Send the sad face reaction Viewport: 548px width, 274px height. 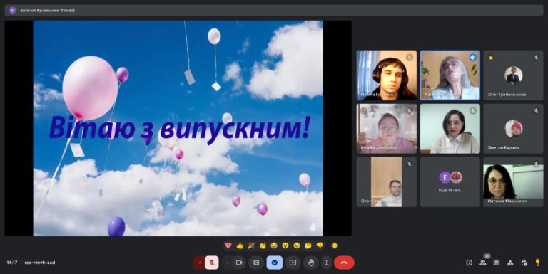[297, 246]
